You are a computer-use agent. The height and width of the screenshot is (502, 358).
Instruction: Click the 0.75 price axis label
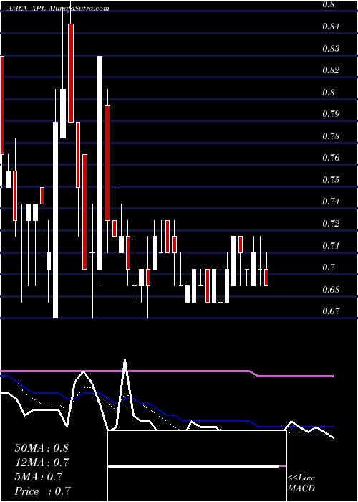coord(331,179)
